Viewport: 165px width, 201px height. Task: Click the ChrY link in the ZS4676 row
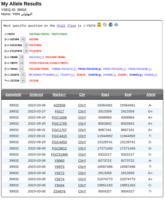pos(82,191)
